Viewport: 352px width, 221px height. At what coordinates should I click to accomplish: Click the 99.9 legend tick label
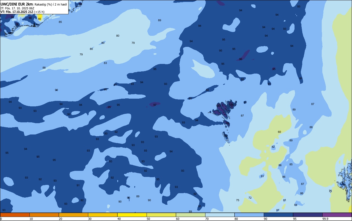point(325,219)
